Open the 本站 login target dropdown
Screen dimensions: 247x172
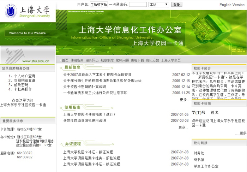point(159,5)
